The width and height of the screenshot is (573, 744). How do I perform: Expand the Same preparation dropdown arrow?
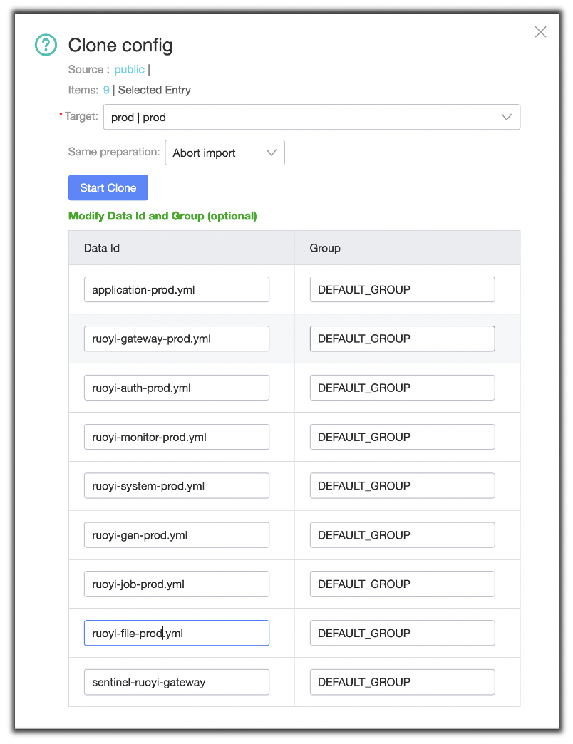272,153
